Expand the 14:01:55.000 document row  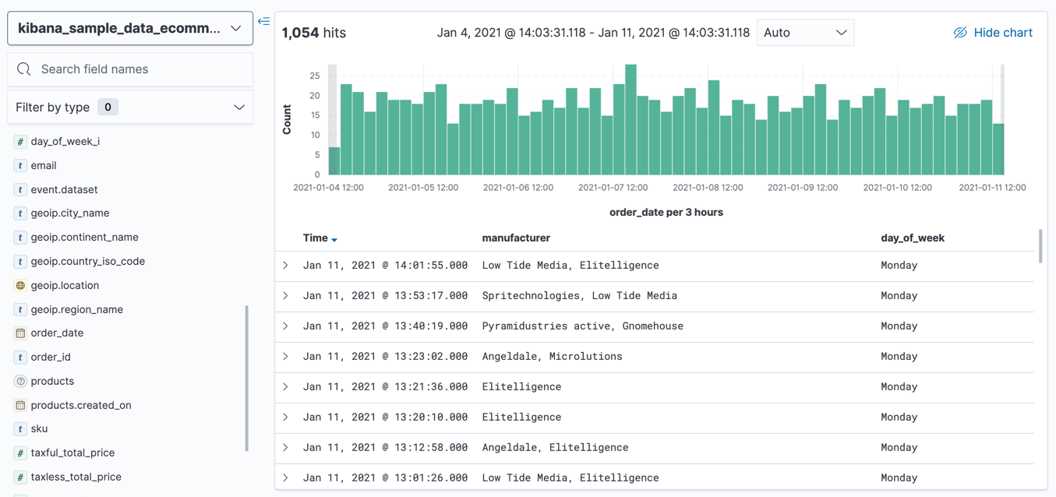click(286, 266)
